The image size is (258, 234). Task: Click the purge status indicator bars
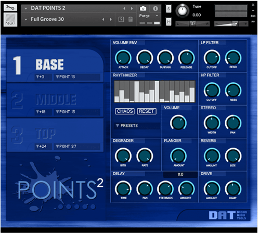150,23
